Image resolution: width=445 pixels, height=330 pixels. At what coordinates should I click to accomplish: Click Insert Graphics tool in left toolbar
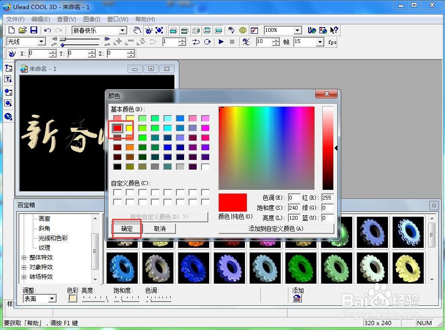(9, 92)
